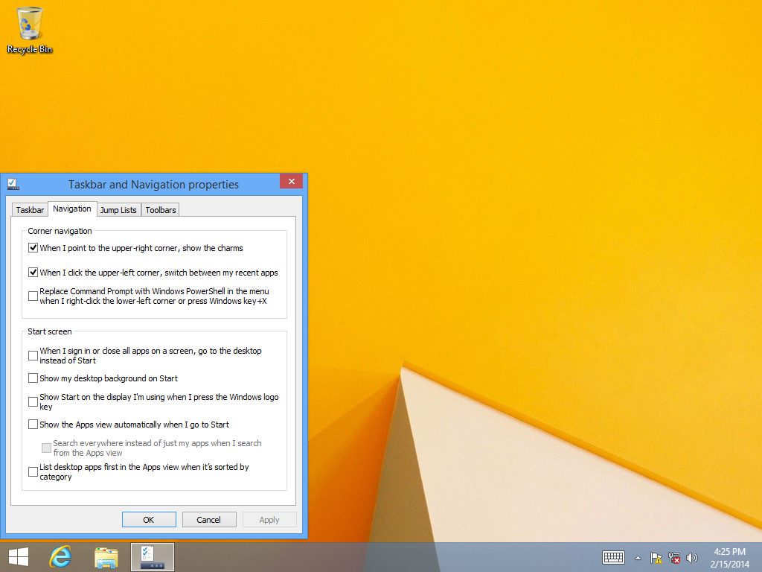Viewport: 762px width, 572px height.
Task: Click the network status tray icon
Action: [x=674, y=558]
